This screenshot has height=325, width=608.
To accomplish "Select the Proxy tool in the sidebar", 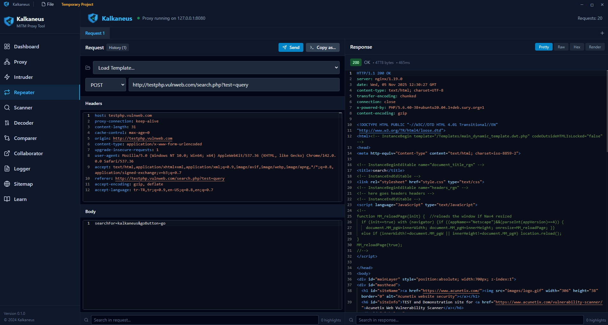I will pyautogui.click(x=20, y=62).
